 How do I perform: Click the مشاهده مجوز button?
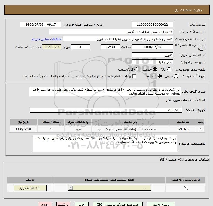[30, 188]
